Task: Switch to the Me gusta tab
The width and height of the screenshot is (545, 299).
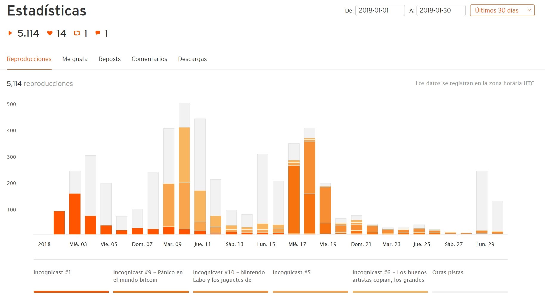Action: pyautogui.click(x=75, y=59)
